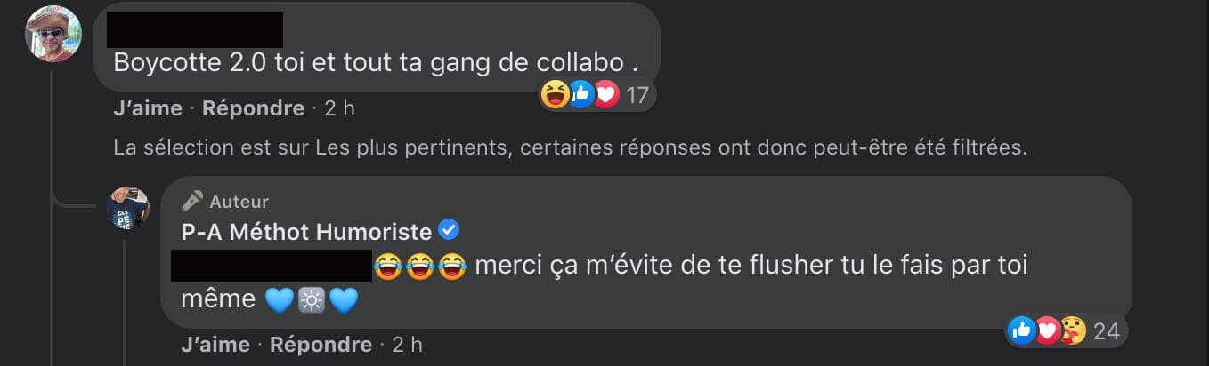
Task: Open the "2 h" timestamp of the Boycotte comment
Action: tap(338, 109)
